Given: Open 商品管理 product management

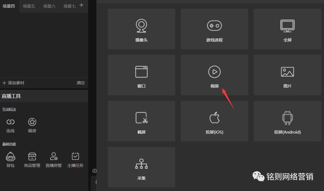Looking at the screenshot, I should click(x=32, y=160).
